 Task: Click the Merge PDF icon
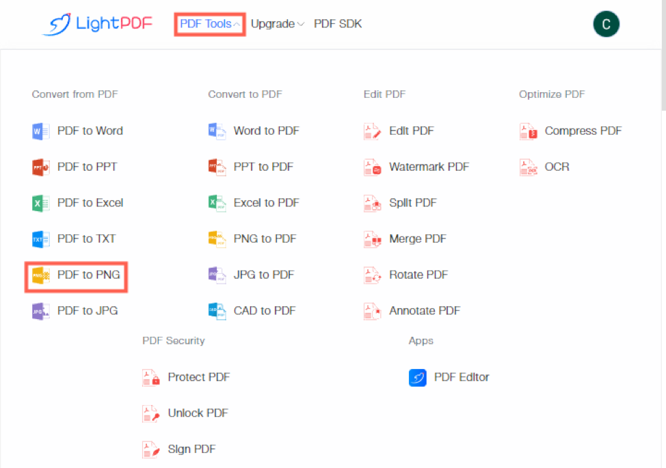pyautogui.click(x=373, y=239)
